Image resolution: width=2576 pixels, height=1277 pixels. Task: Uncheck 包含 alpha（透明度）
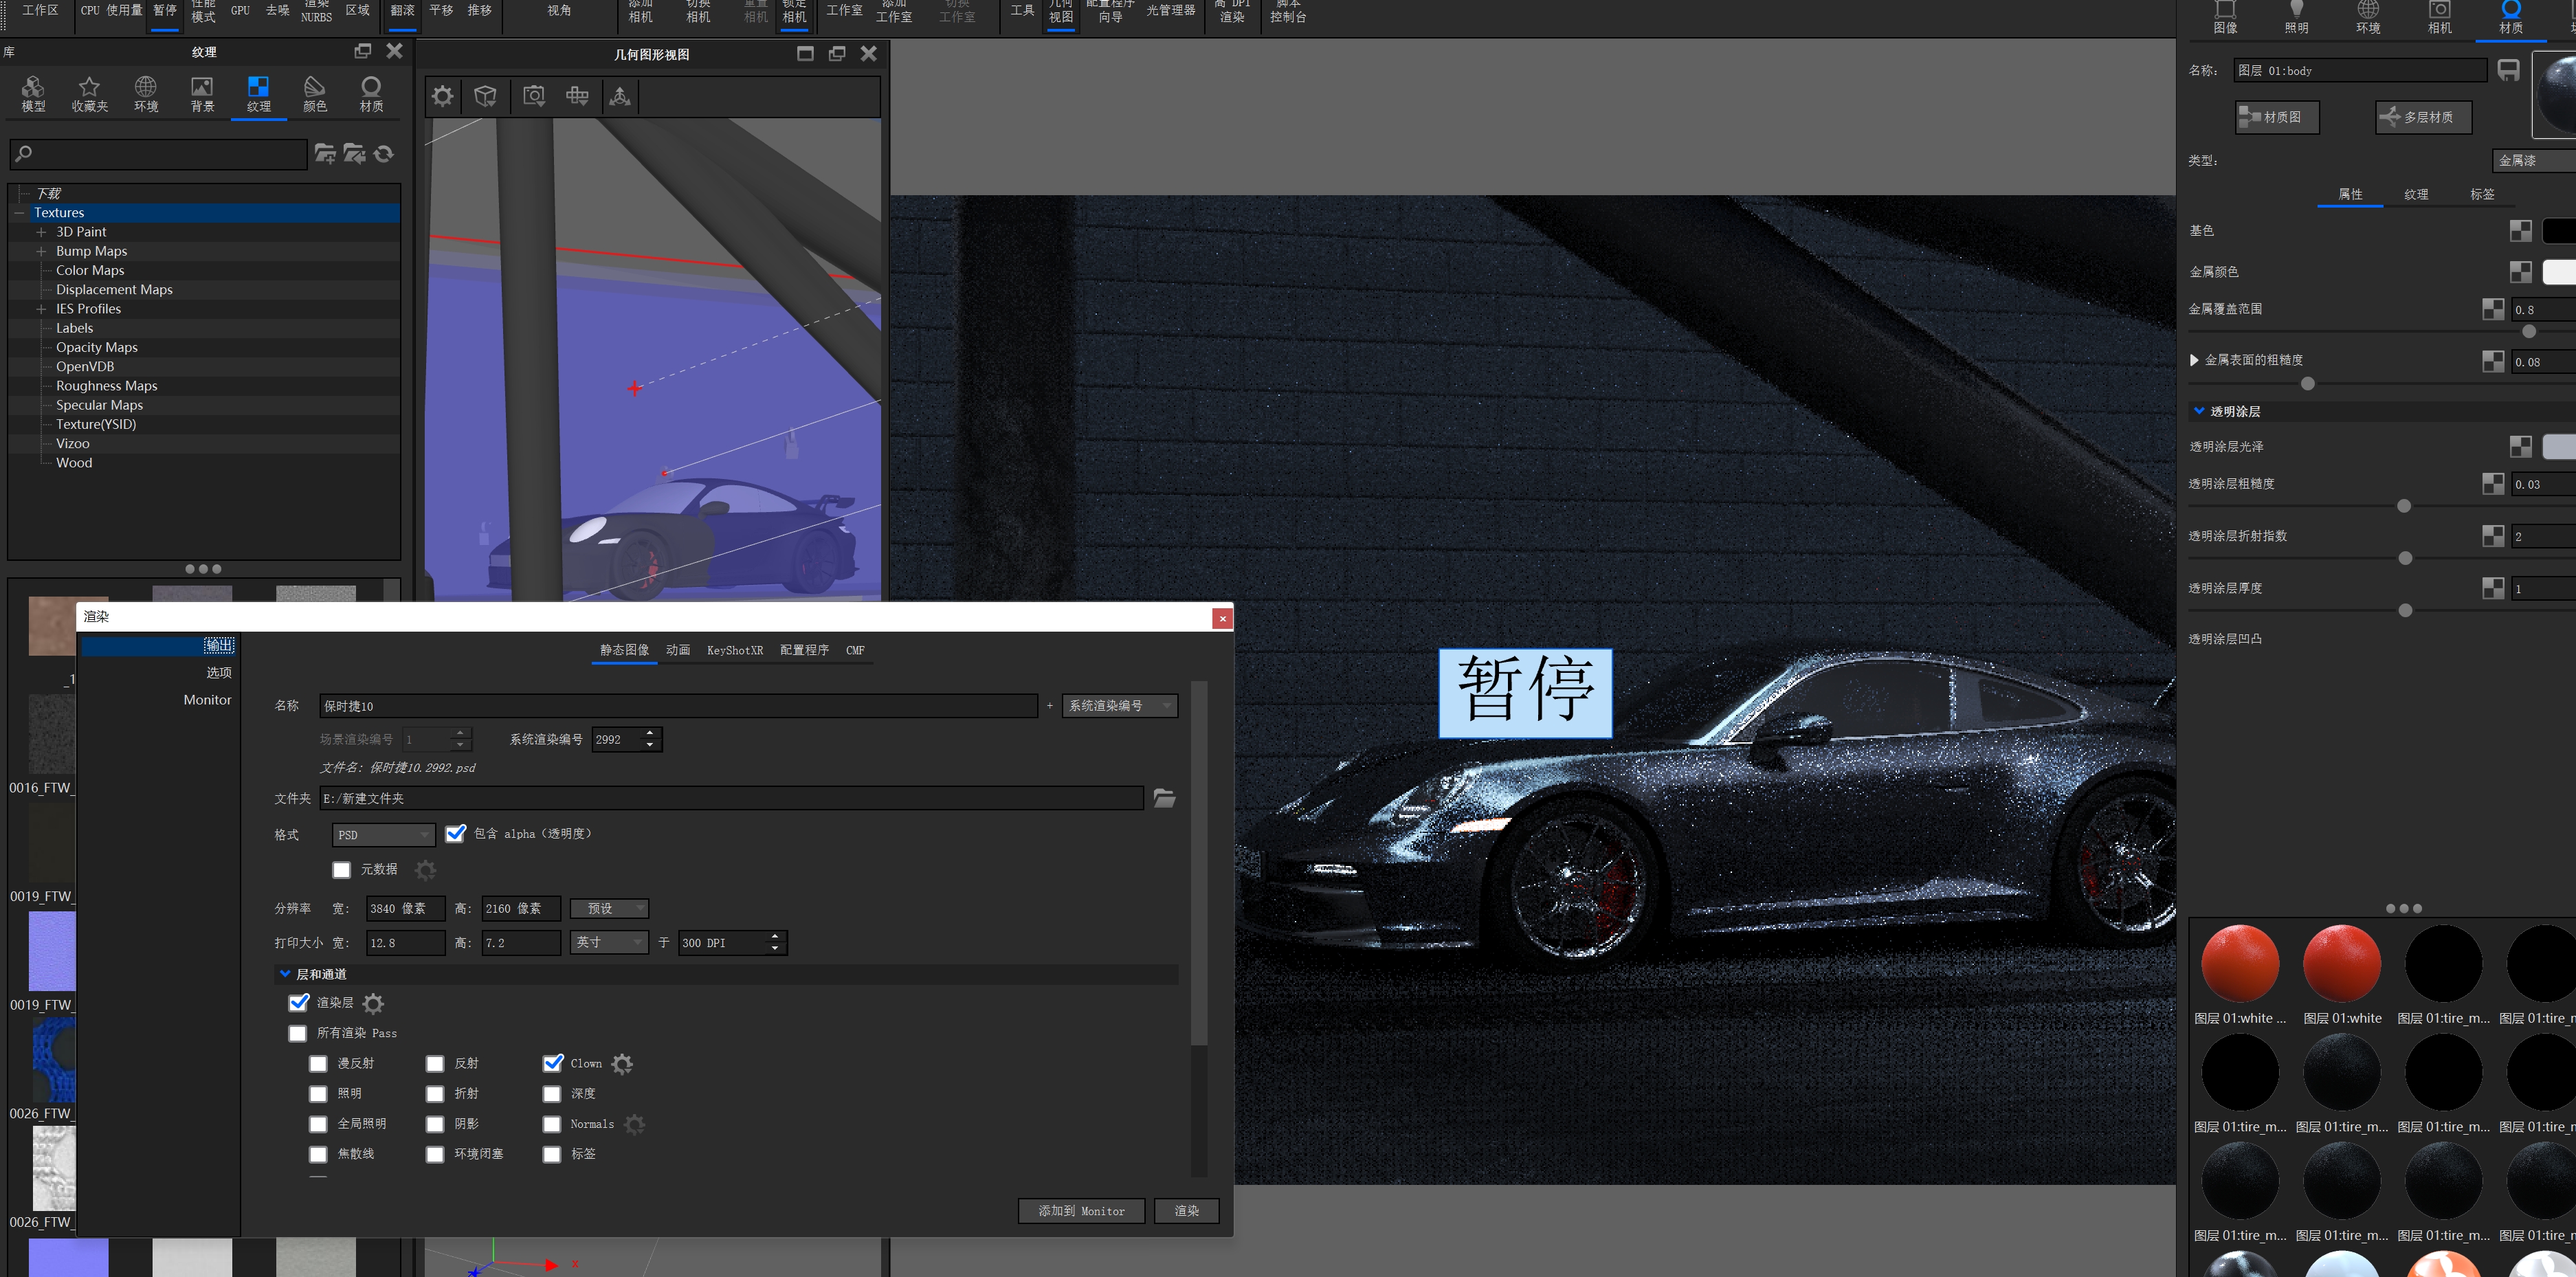[456, 833]
